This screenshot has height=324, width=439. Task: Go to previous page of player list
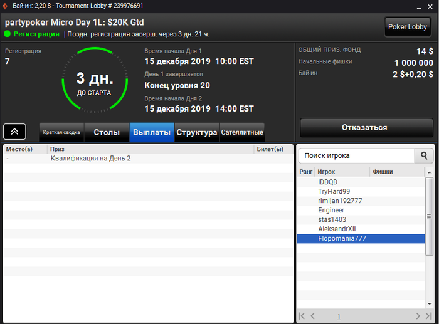tap(313, 316)
